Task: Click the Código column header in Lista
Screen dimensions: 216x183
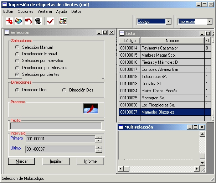Action: tap(130, 41)
